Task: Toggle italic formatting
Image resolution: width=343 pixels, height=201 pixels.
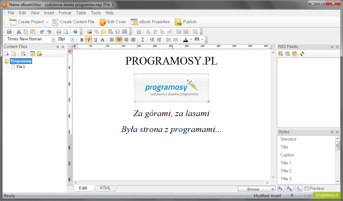Action: click(x=89, y=40)
